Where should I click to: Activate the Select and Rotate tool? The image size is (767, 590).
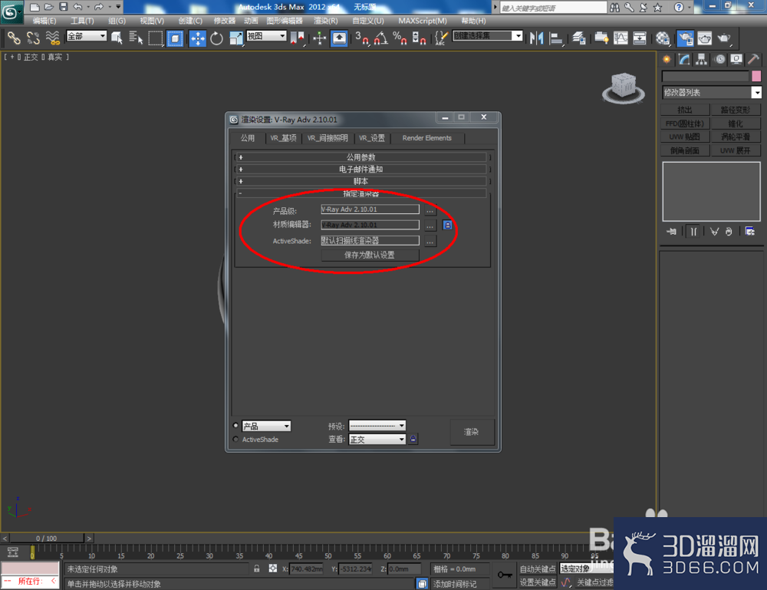point(216,38)
